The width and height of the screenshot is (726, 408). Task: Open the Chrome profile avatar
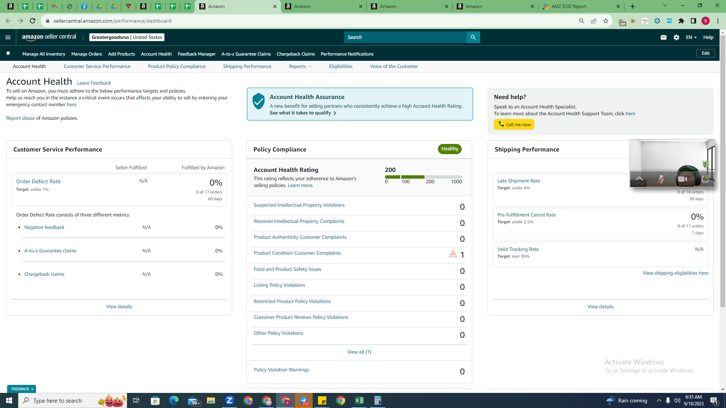[x=706, y=21]
